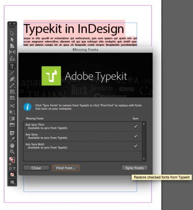The image size is (193, 210).
Task: Click the scrollbar up arrow in the font list
Action: 144,124
